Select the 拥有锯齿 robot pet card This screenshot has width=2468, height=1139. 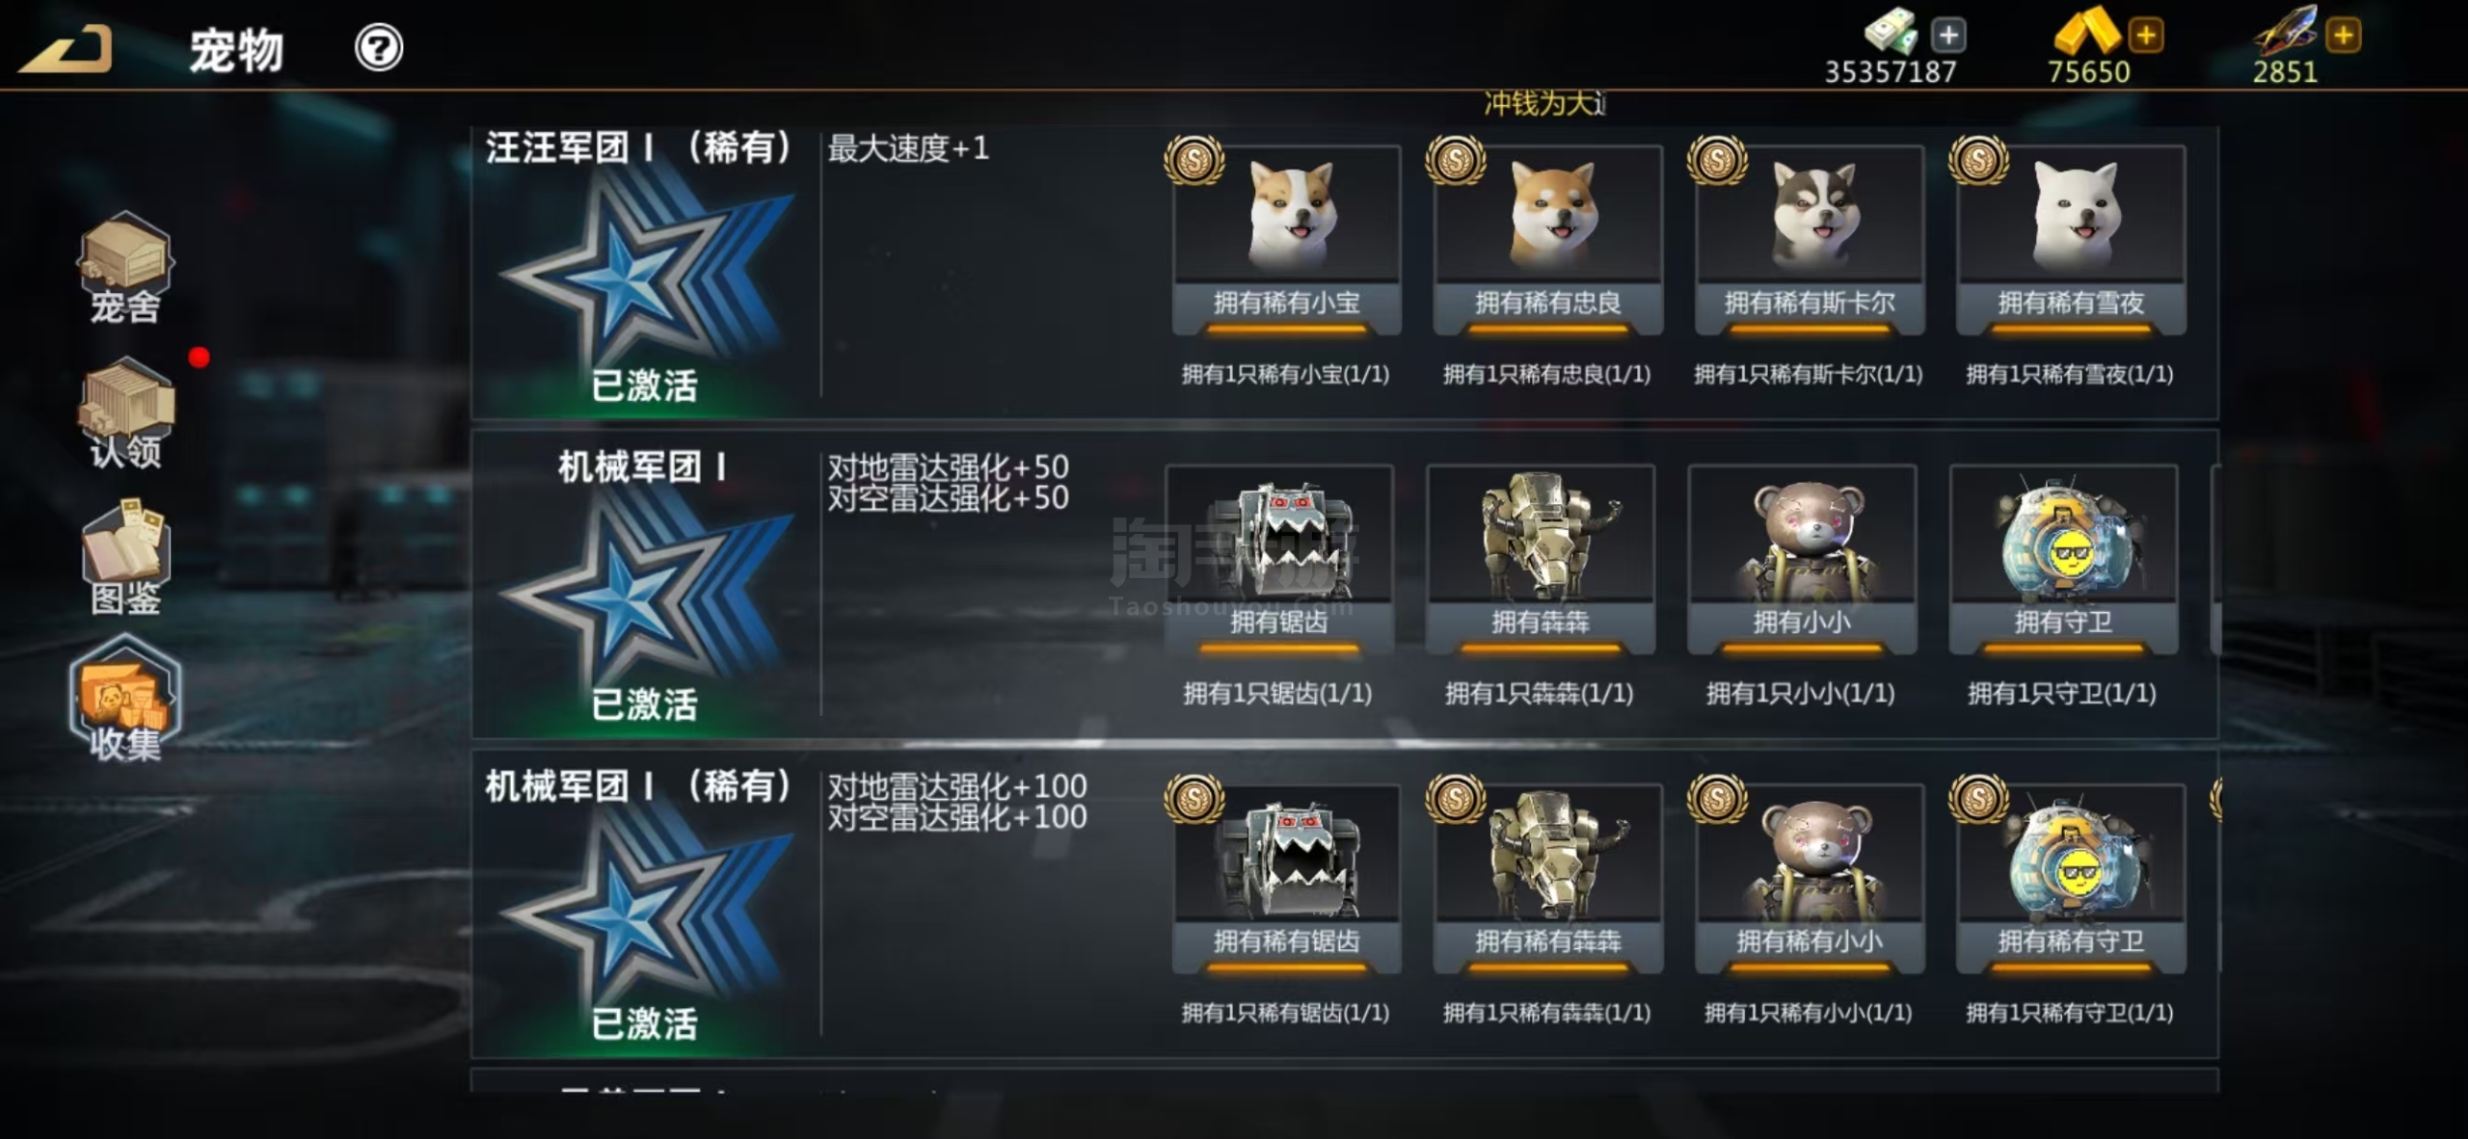coord(1279,559)
